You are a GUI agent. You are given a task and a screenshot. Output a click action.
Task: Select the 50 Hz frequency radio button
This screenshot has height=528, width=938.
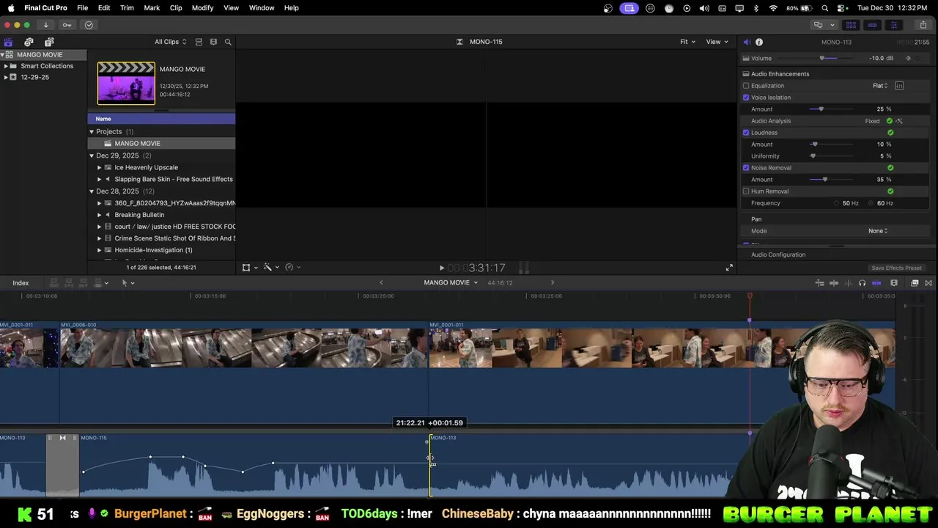pos(836,203)
